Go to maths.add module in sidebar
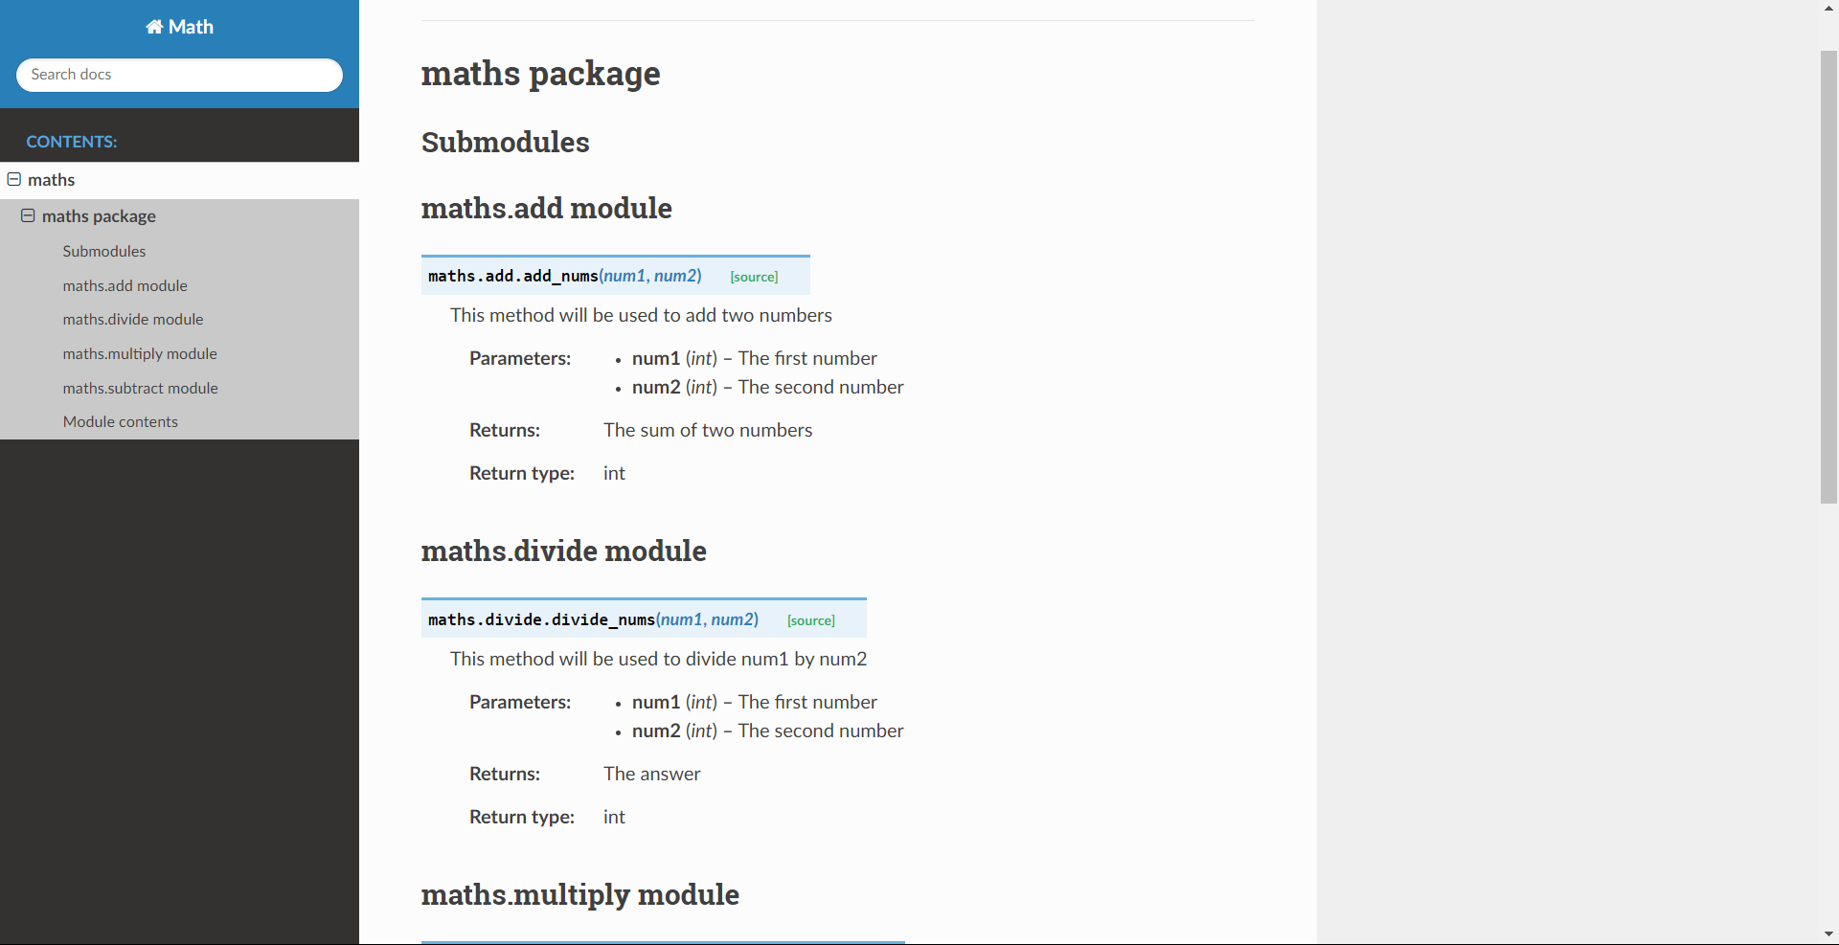Viewport: 1839px width, 945px height. pyautogui.click(x=125, y=285)
